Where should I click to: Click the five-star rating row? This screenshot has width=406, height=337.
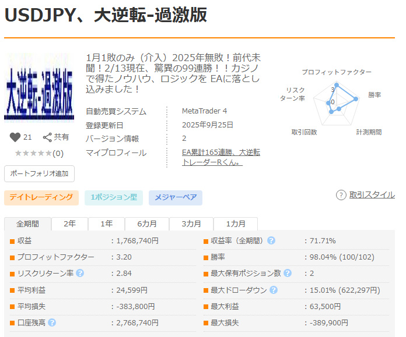(x=34, y=153)
